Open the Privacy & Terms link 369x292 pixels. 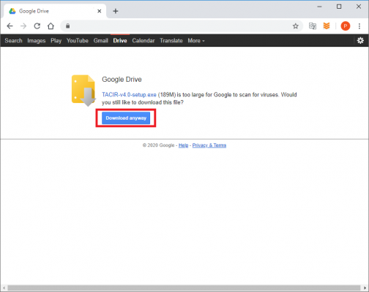coord(209,145)
